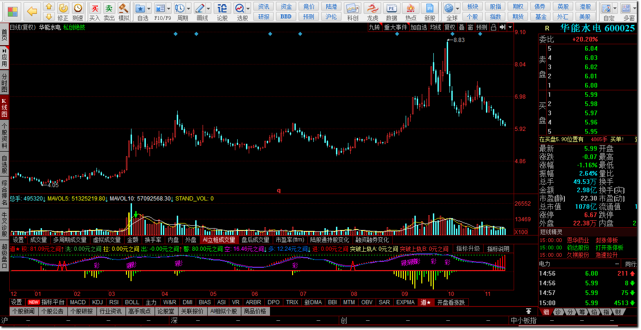The width and height of the screenshot is (641, 330).
Task: Click the yellow up arrow button
Action: (48, 7)
